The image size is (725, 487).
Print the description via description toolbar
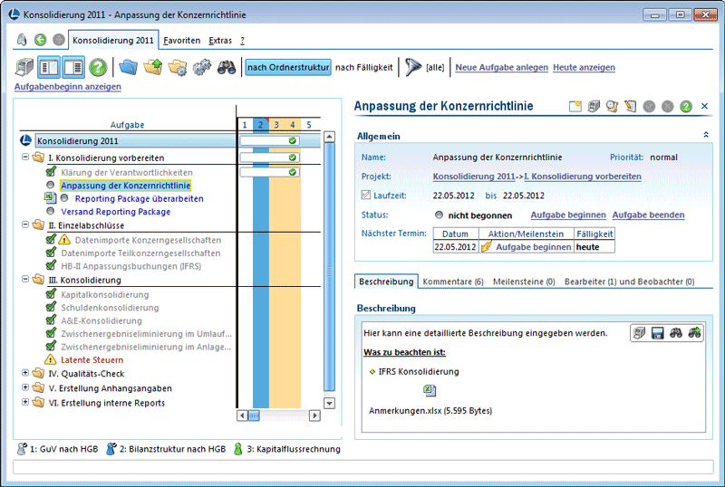(639, 333)
